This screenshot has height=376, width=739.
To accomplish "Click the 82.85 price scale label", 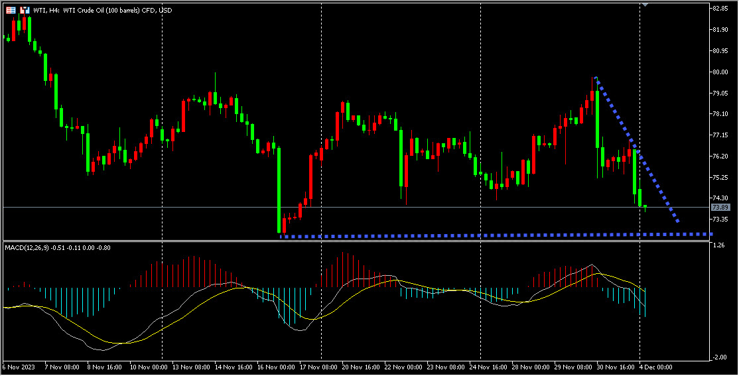I will click(720, 9).
